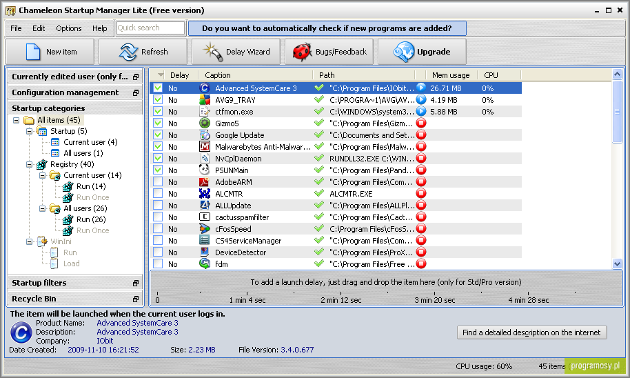Click the cFosSpeed program icon
This screenshot has width=630, height=378.
205,229
